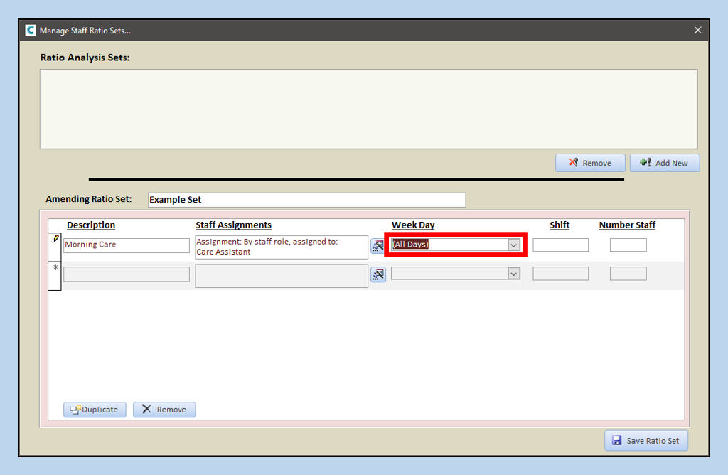Click the empty Description field in new row

tap(127, 274)
